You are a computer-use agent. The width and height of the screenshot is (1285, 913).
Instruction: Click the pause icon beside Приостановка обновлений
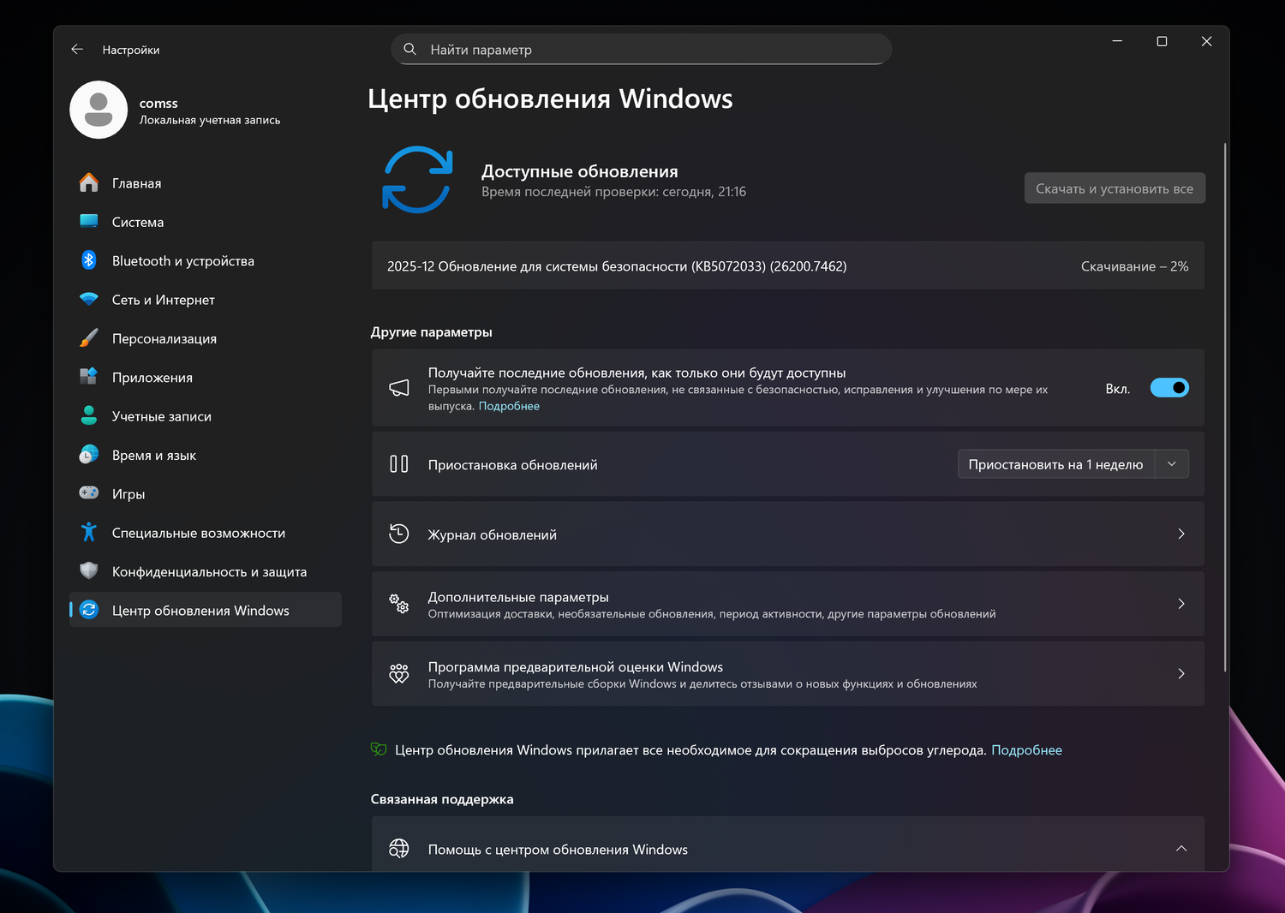(399, 464)
